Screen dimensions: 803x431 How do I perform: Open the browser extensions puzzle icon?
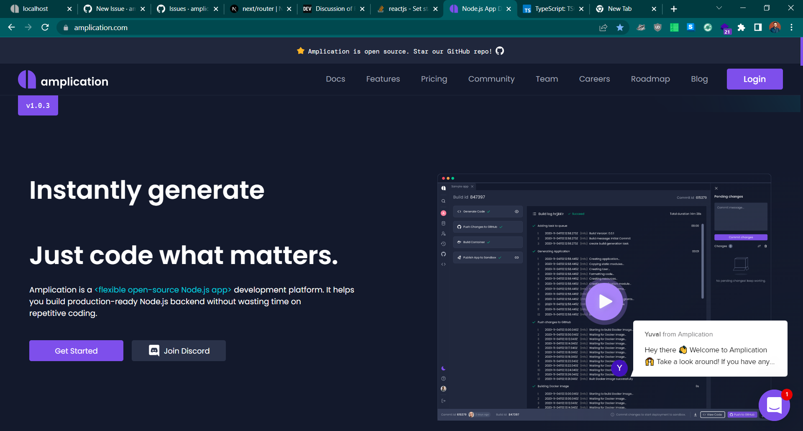(741, 28)
